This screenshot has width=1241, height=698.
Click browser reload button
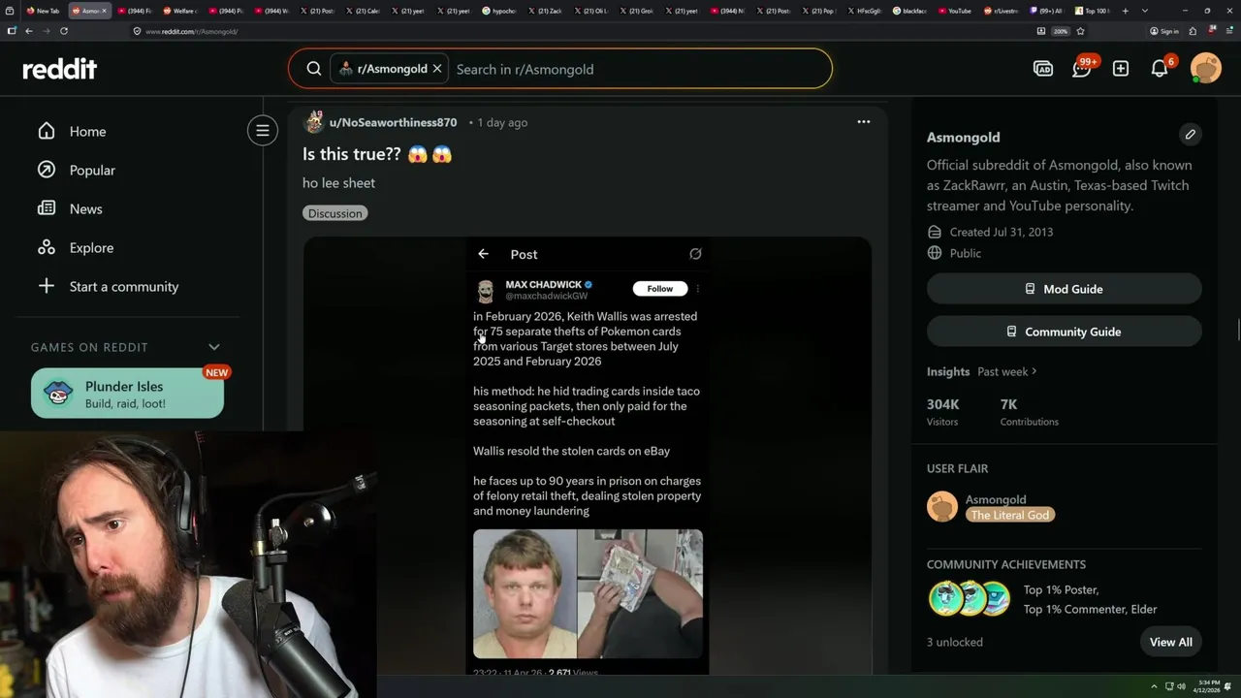(64, 31)
